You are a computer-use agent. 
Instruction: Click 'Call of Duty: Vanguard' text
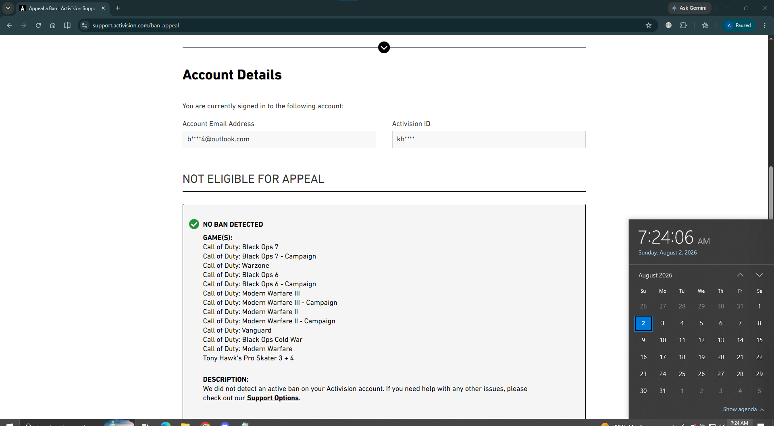[237, 330]
